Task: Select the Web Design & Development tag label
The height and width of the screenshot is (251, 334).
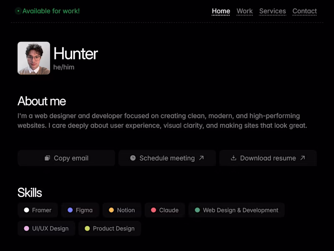Action: [241, 210]
